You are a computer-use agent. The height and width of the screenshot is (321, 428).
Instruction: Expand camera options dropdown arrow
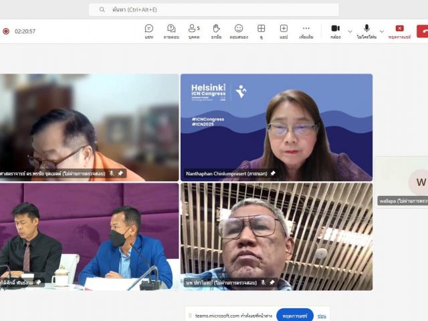[350, 31]
